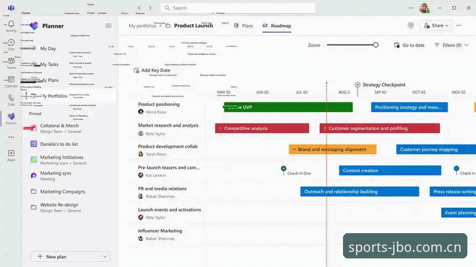Click the Zoom slider track

(x=351, y=45)
